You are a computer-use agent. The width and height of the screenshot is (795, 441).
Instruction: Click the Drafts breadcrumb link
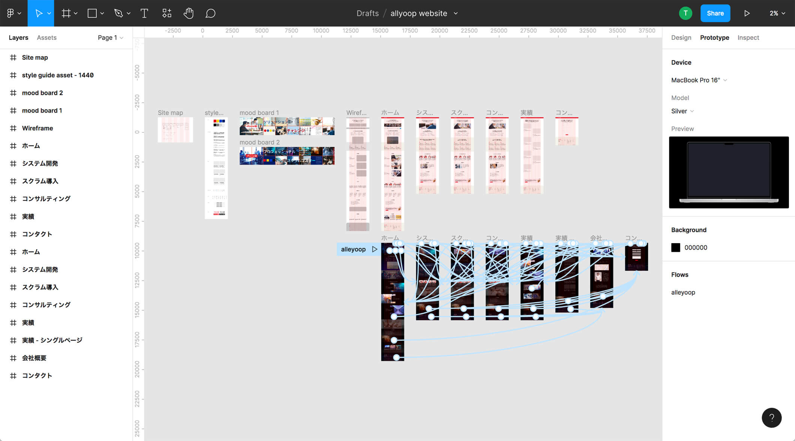[x=367, y=13]
